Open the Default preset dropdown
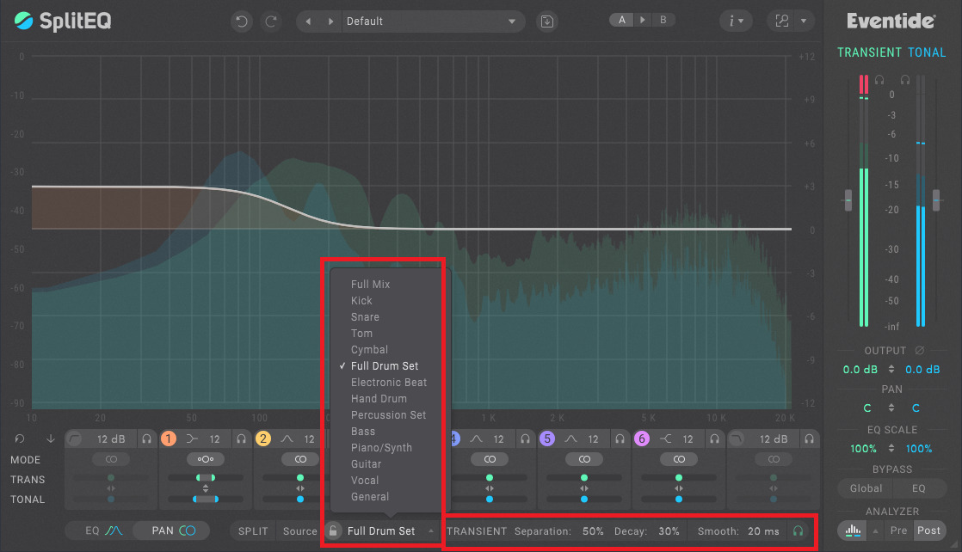 coord(431,21)
